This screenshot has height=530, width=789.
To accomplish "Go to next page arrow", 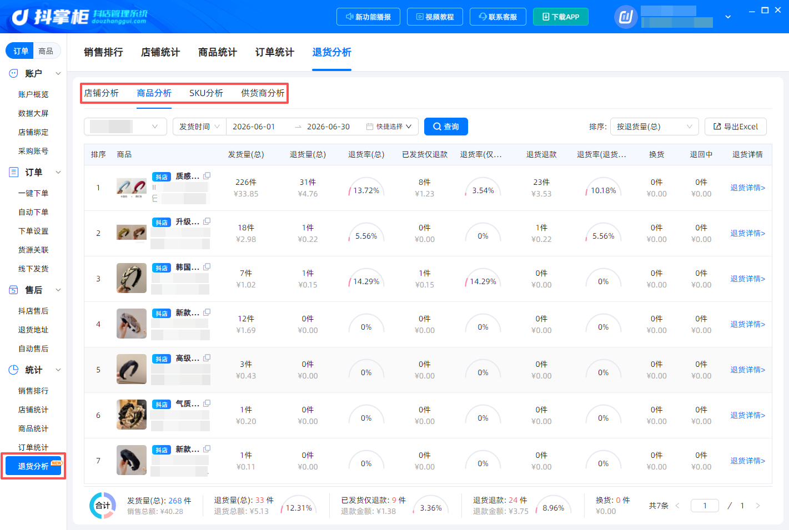I will click(758, 506).
